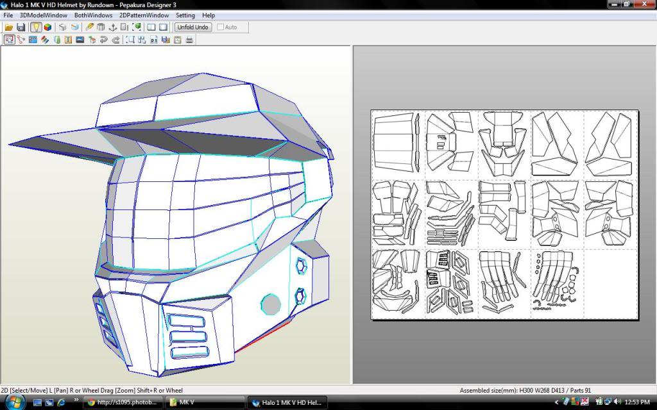657x410 pixels.
Task: Save the project with the floppy disk icon
Action: point(21,27)
